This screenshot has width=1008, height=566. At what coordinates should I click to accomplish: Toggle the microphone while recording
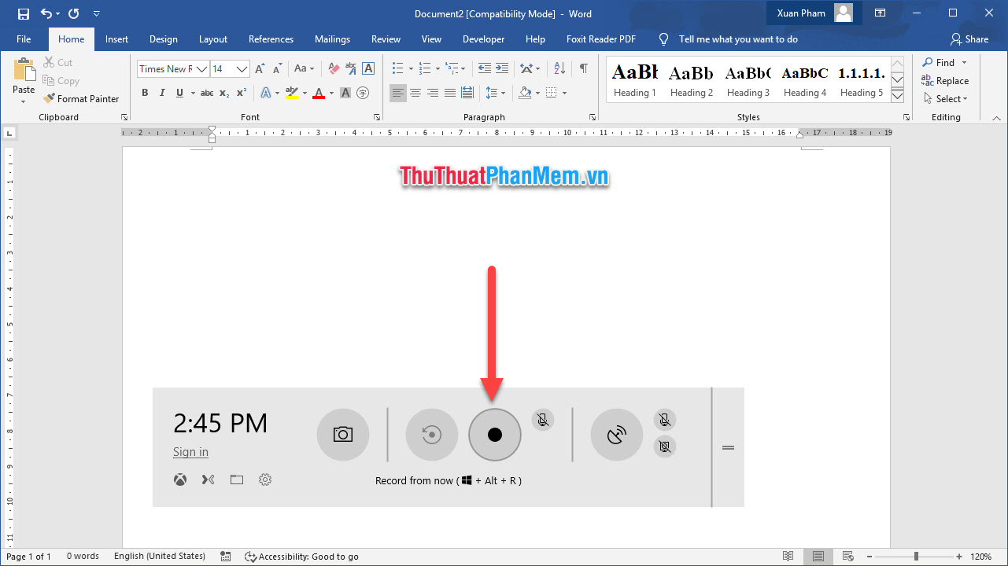click(x=542, y=419)
